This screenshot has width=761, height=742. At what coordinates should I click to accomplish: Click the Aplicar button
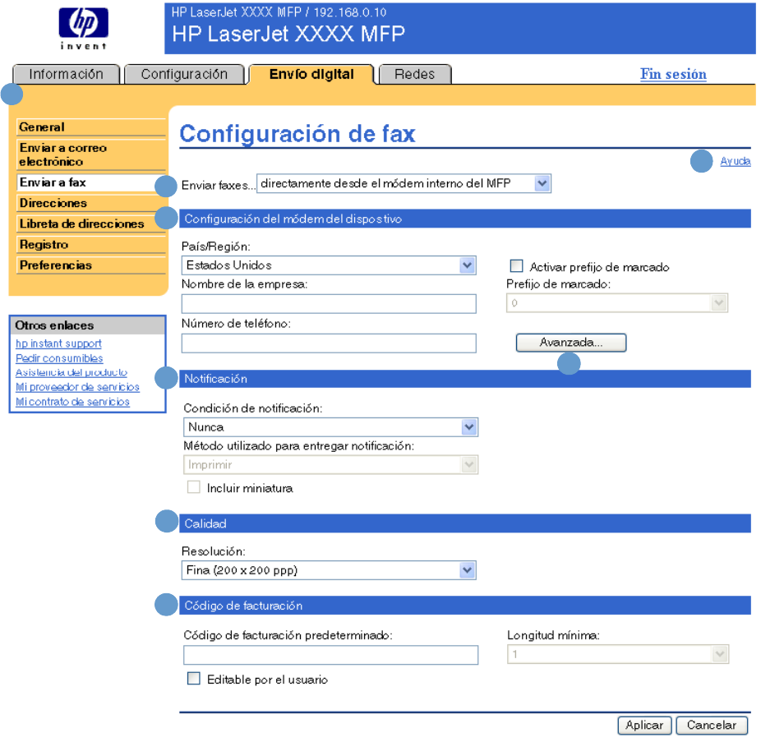(644, 726)
